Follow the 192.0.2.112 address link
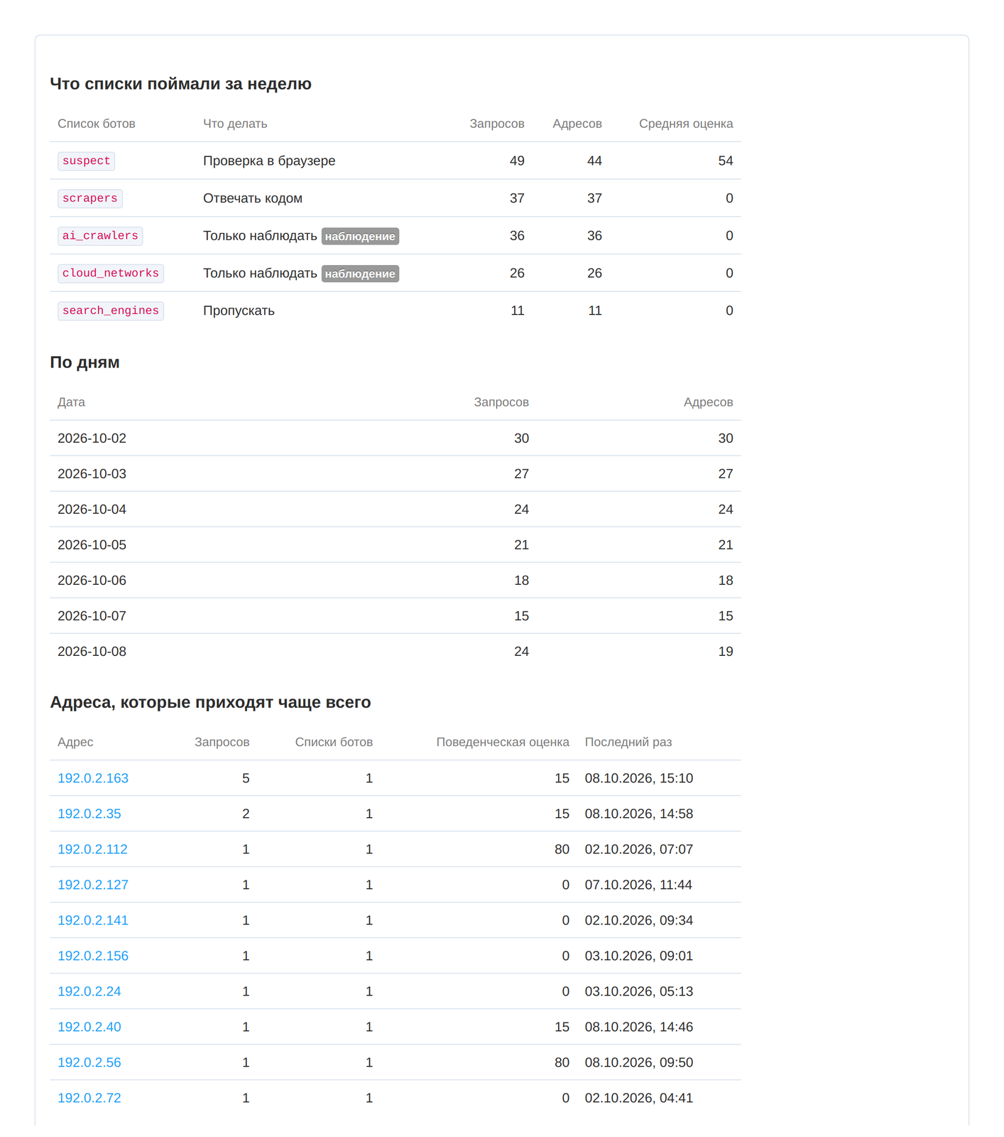 point(93,849)
